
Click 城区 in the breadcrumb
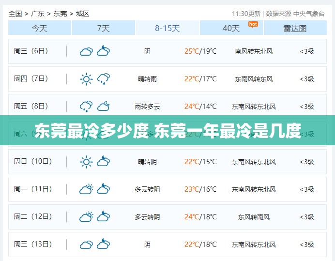pos(82,14)
